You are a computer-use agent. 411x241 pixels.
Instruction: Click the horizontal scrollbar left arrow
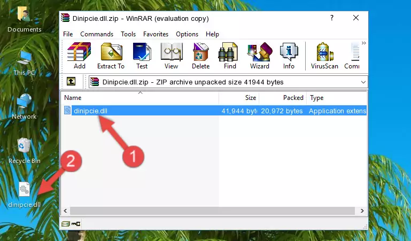65,211
